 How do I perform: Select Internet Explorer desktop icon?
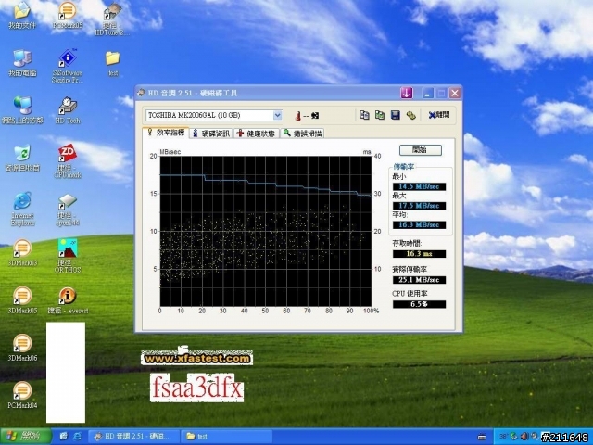pos(22,209)
